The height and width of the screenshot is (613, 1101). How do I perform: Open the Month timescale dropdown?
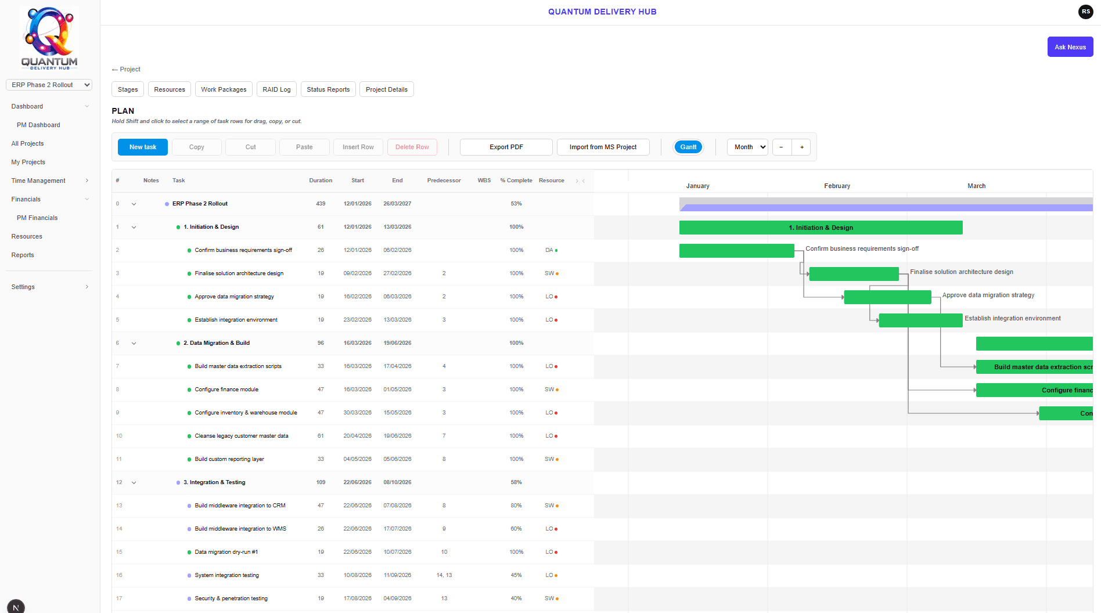pyautogui.click(x=747, y=147)
